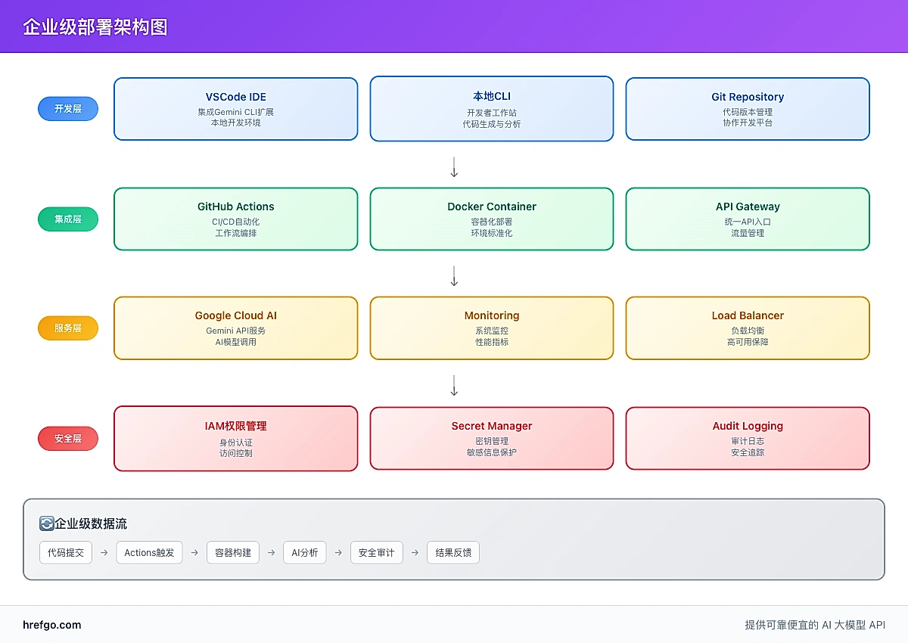This screenshot has height=643, width=908.
Task: Click the text AI模型调用
Action: (x=236, y=342)
